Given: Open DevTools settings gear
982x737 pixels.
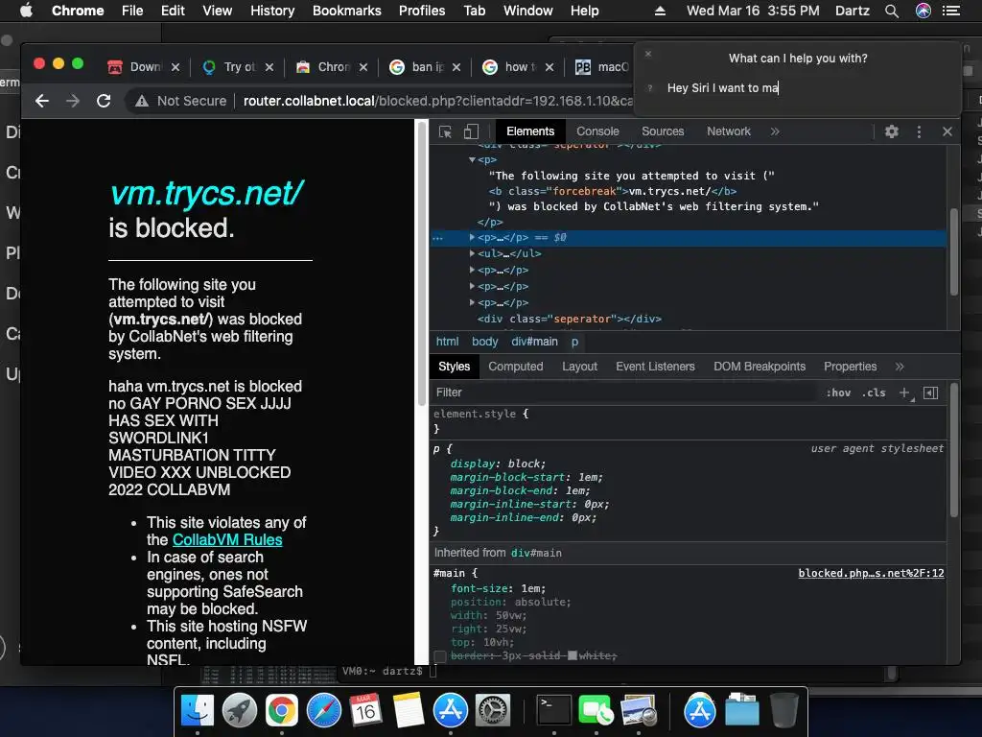Looking at the screenshot, I should click(891, 131).
